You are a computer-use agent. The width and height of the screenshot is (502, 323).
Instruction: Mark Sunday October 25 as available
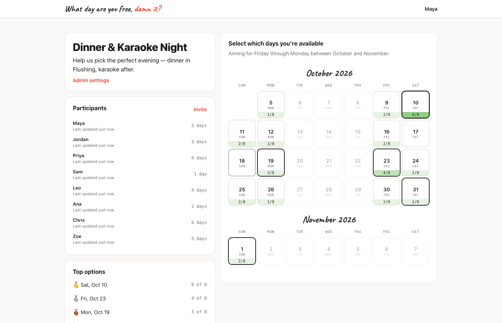tap(242, 192)
